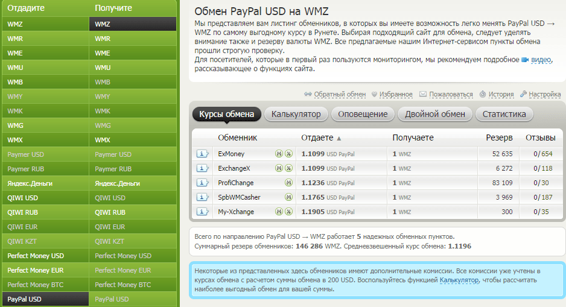This screenshot has height=307, width=566.
Task: Follow the видео link in description
Action: point(541,60)
